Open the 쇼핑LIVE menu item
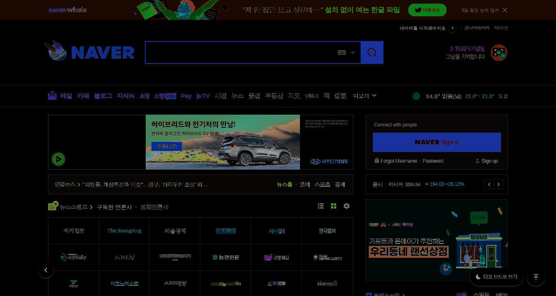 [165, 96]
